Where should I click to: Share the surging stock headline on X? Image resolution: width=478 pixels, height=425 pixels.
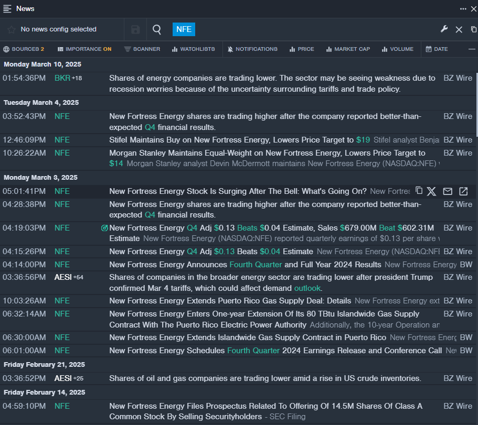[x=431, y=191]
